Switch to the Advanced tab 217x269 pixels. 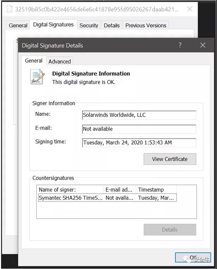(x=60, y=61)
